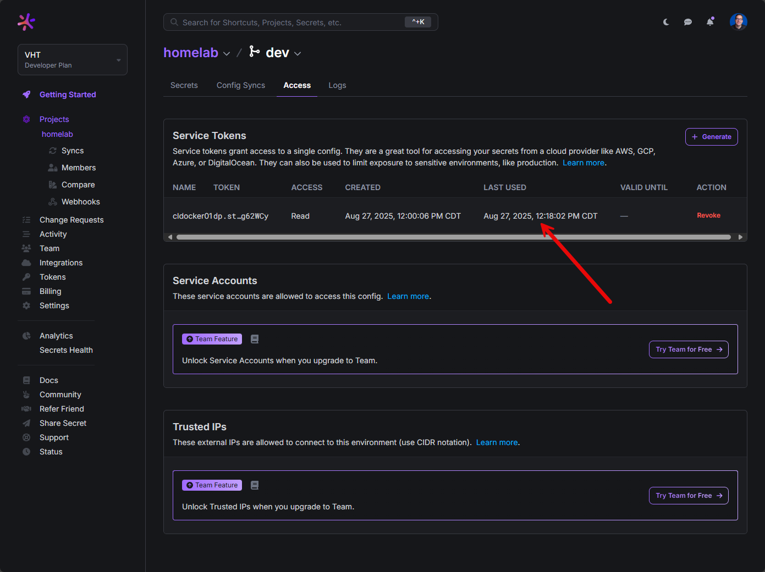Click the Getting Started rocket icon
Viewport: 765px width, 572px height.
26,95
